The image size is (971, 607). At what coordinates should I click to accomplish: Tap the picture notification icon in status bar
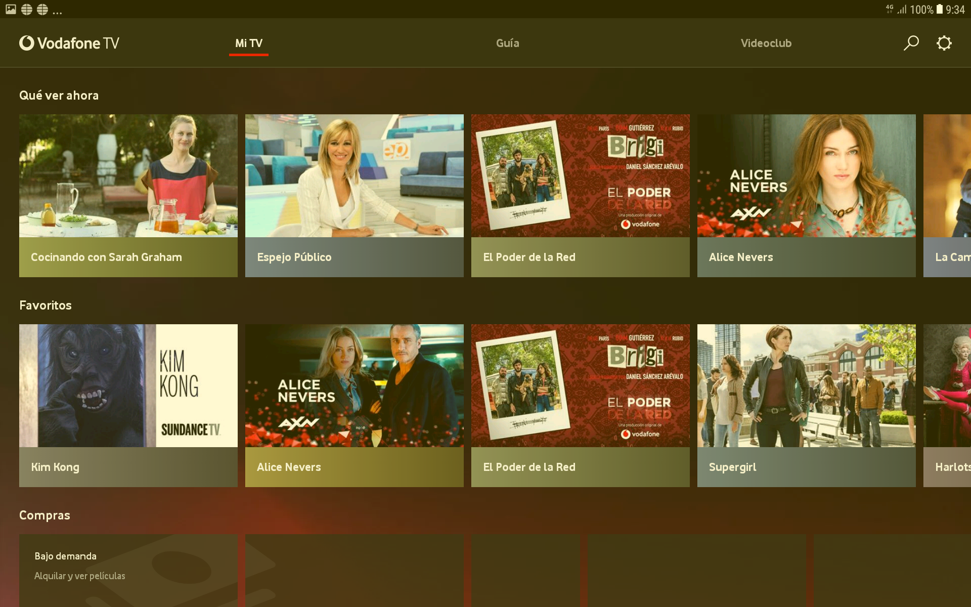pyautogui.click(x=11, y=9)
